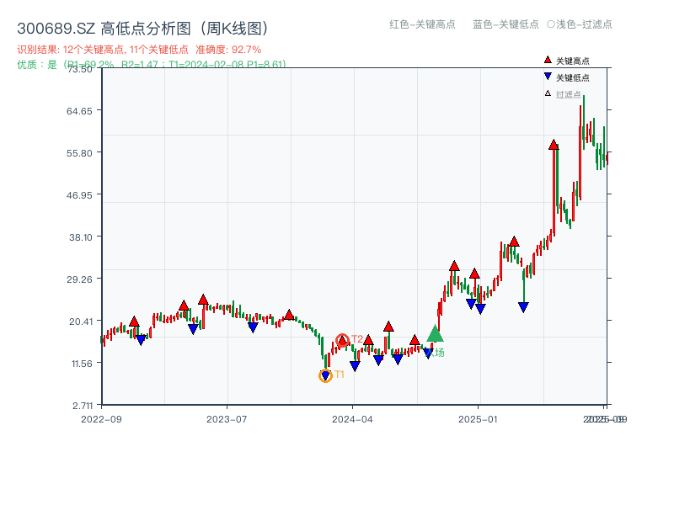Click the rightmost blue key low marker

[x=523, y=307]
